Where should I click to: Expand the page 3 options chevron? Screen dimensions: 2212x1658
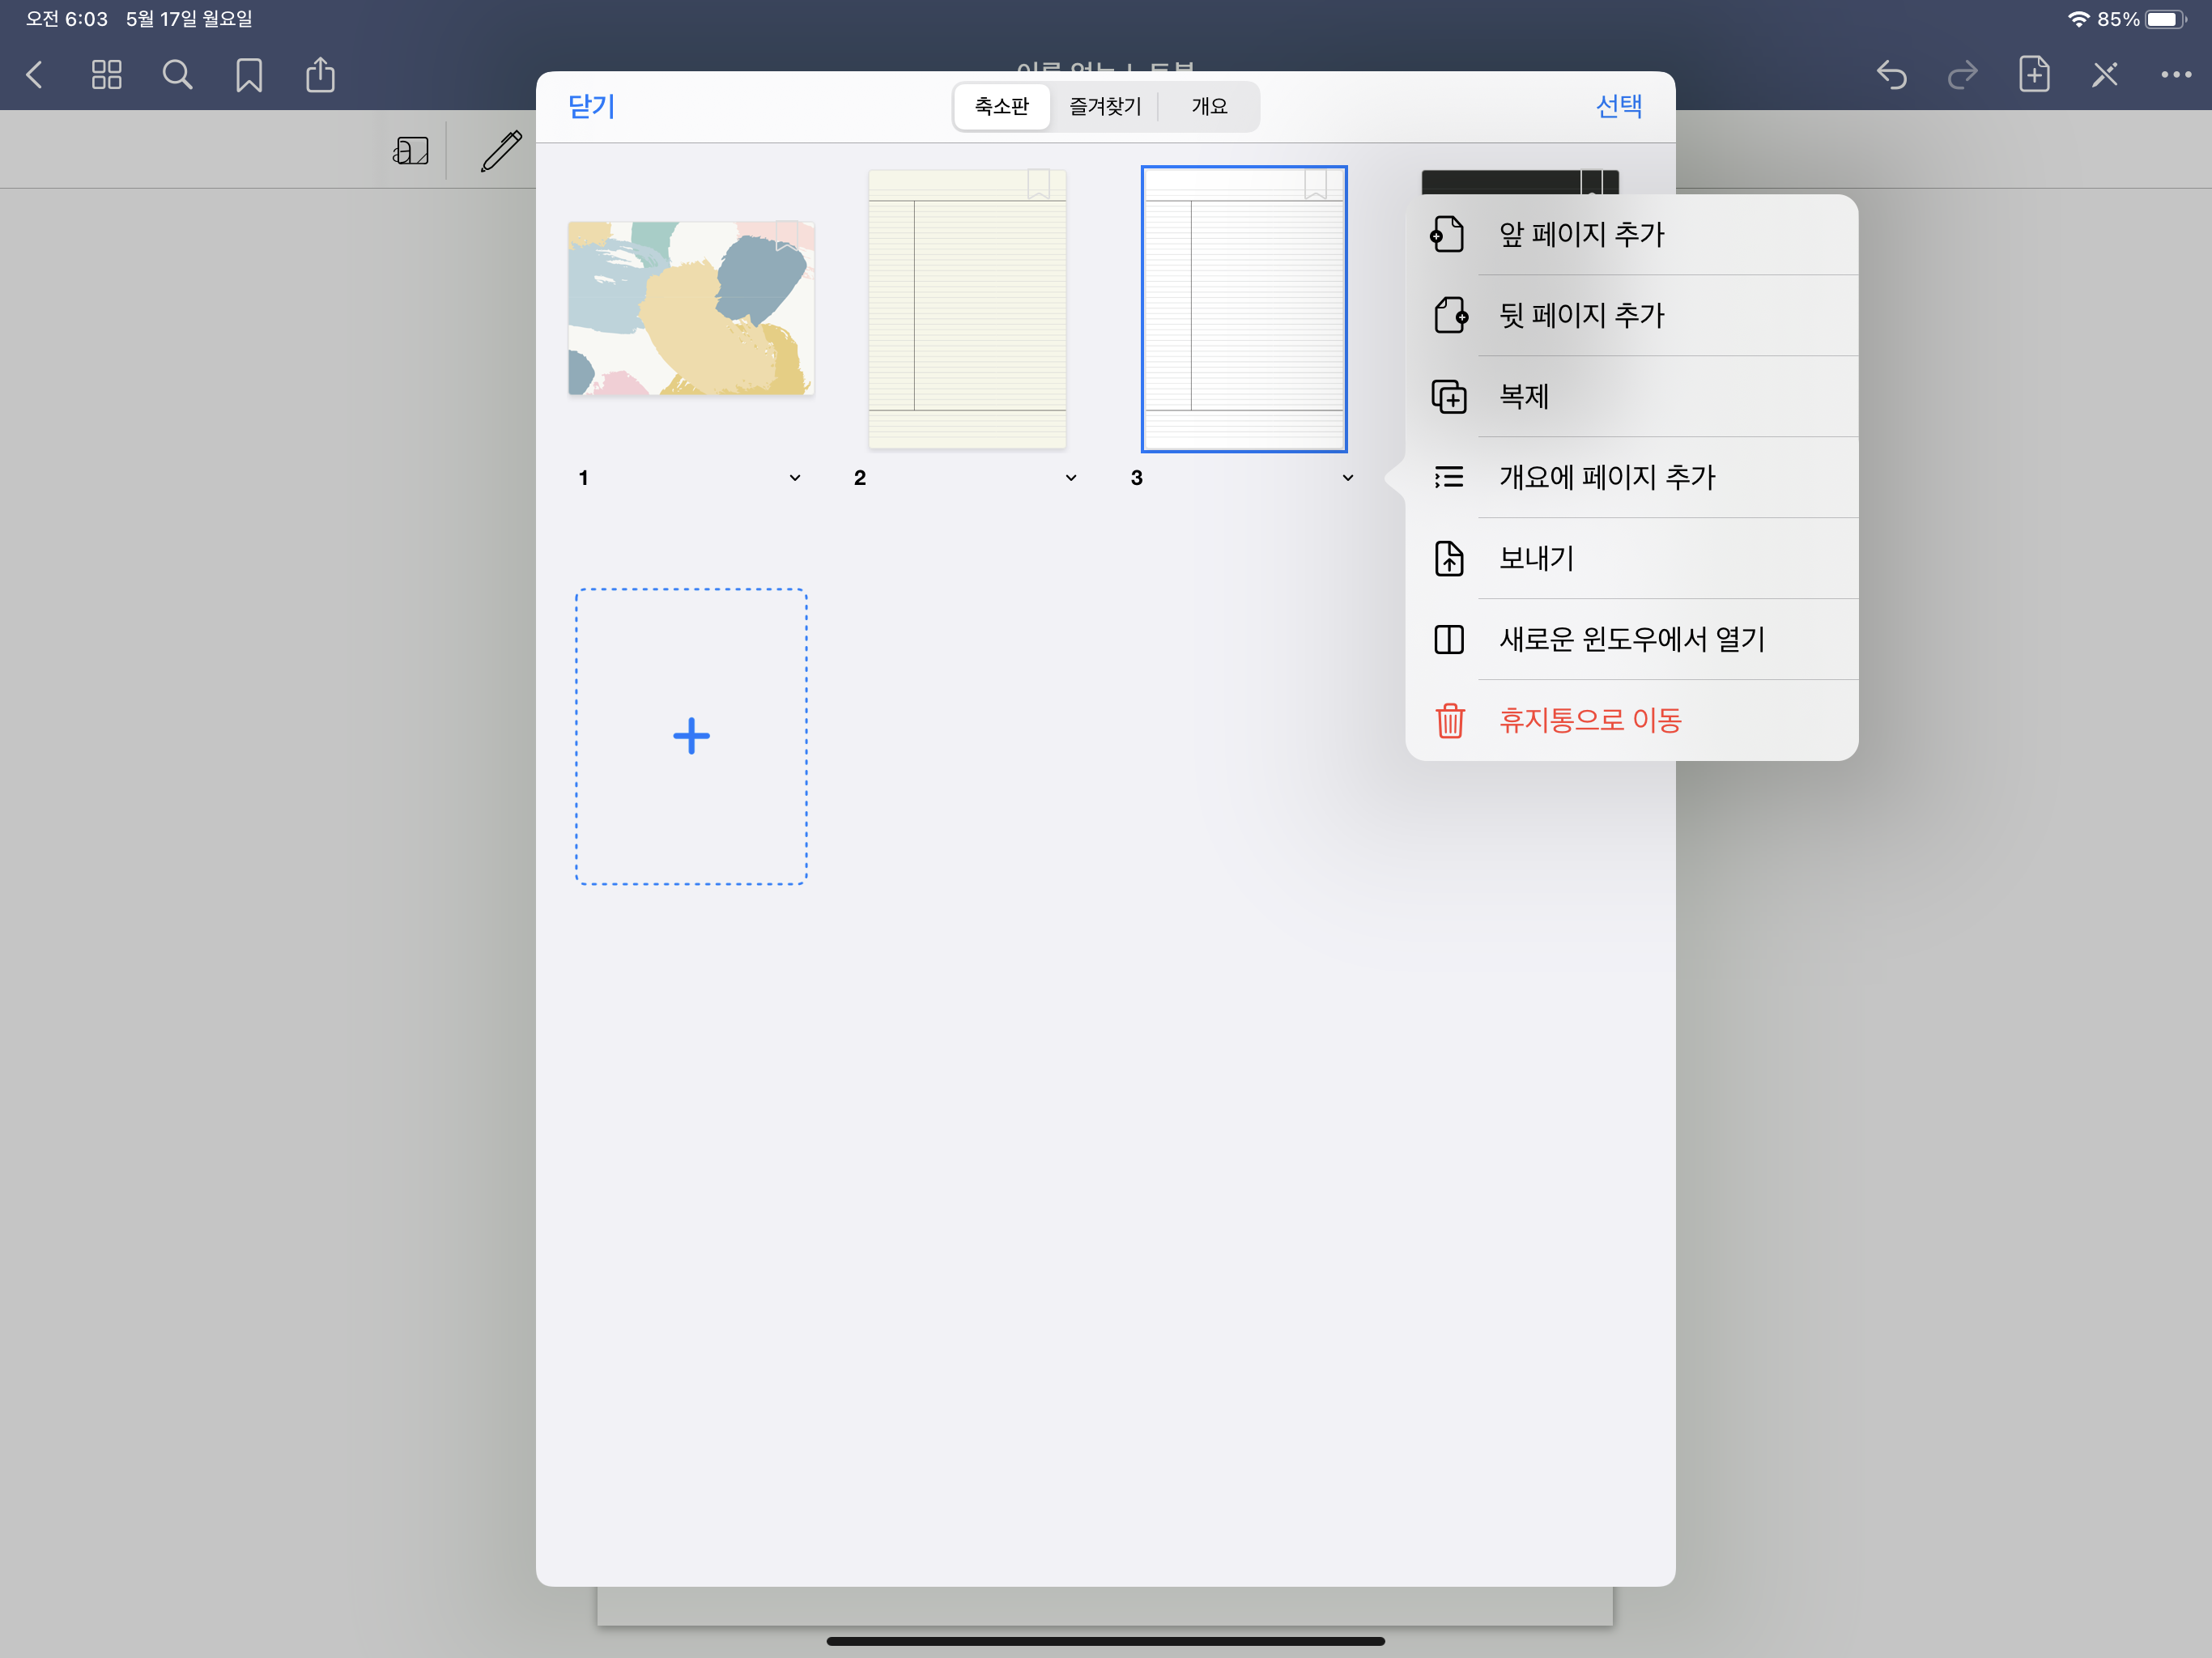[x=1348, y=478]
